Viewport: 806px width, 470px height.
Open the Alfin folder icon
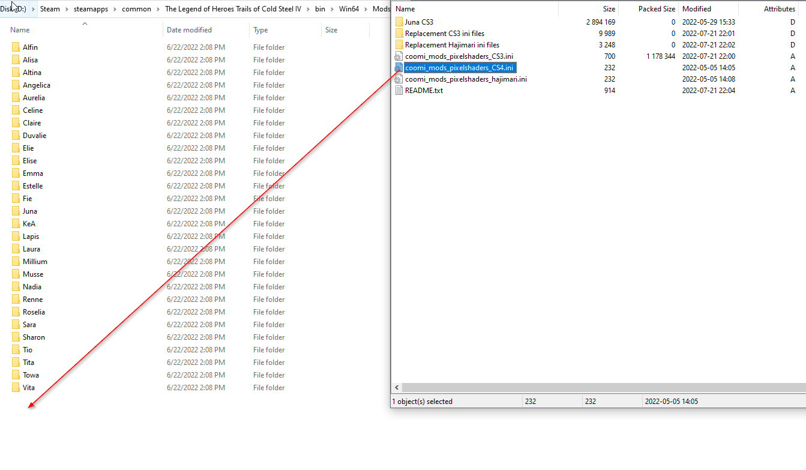click(16, 47)
